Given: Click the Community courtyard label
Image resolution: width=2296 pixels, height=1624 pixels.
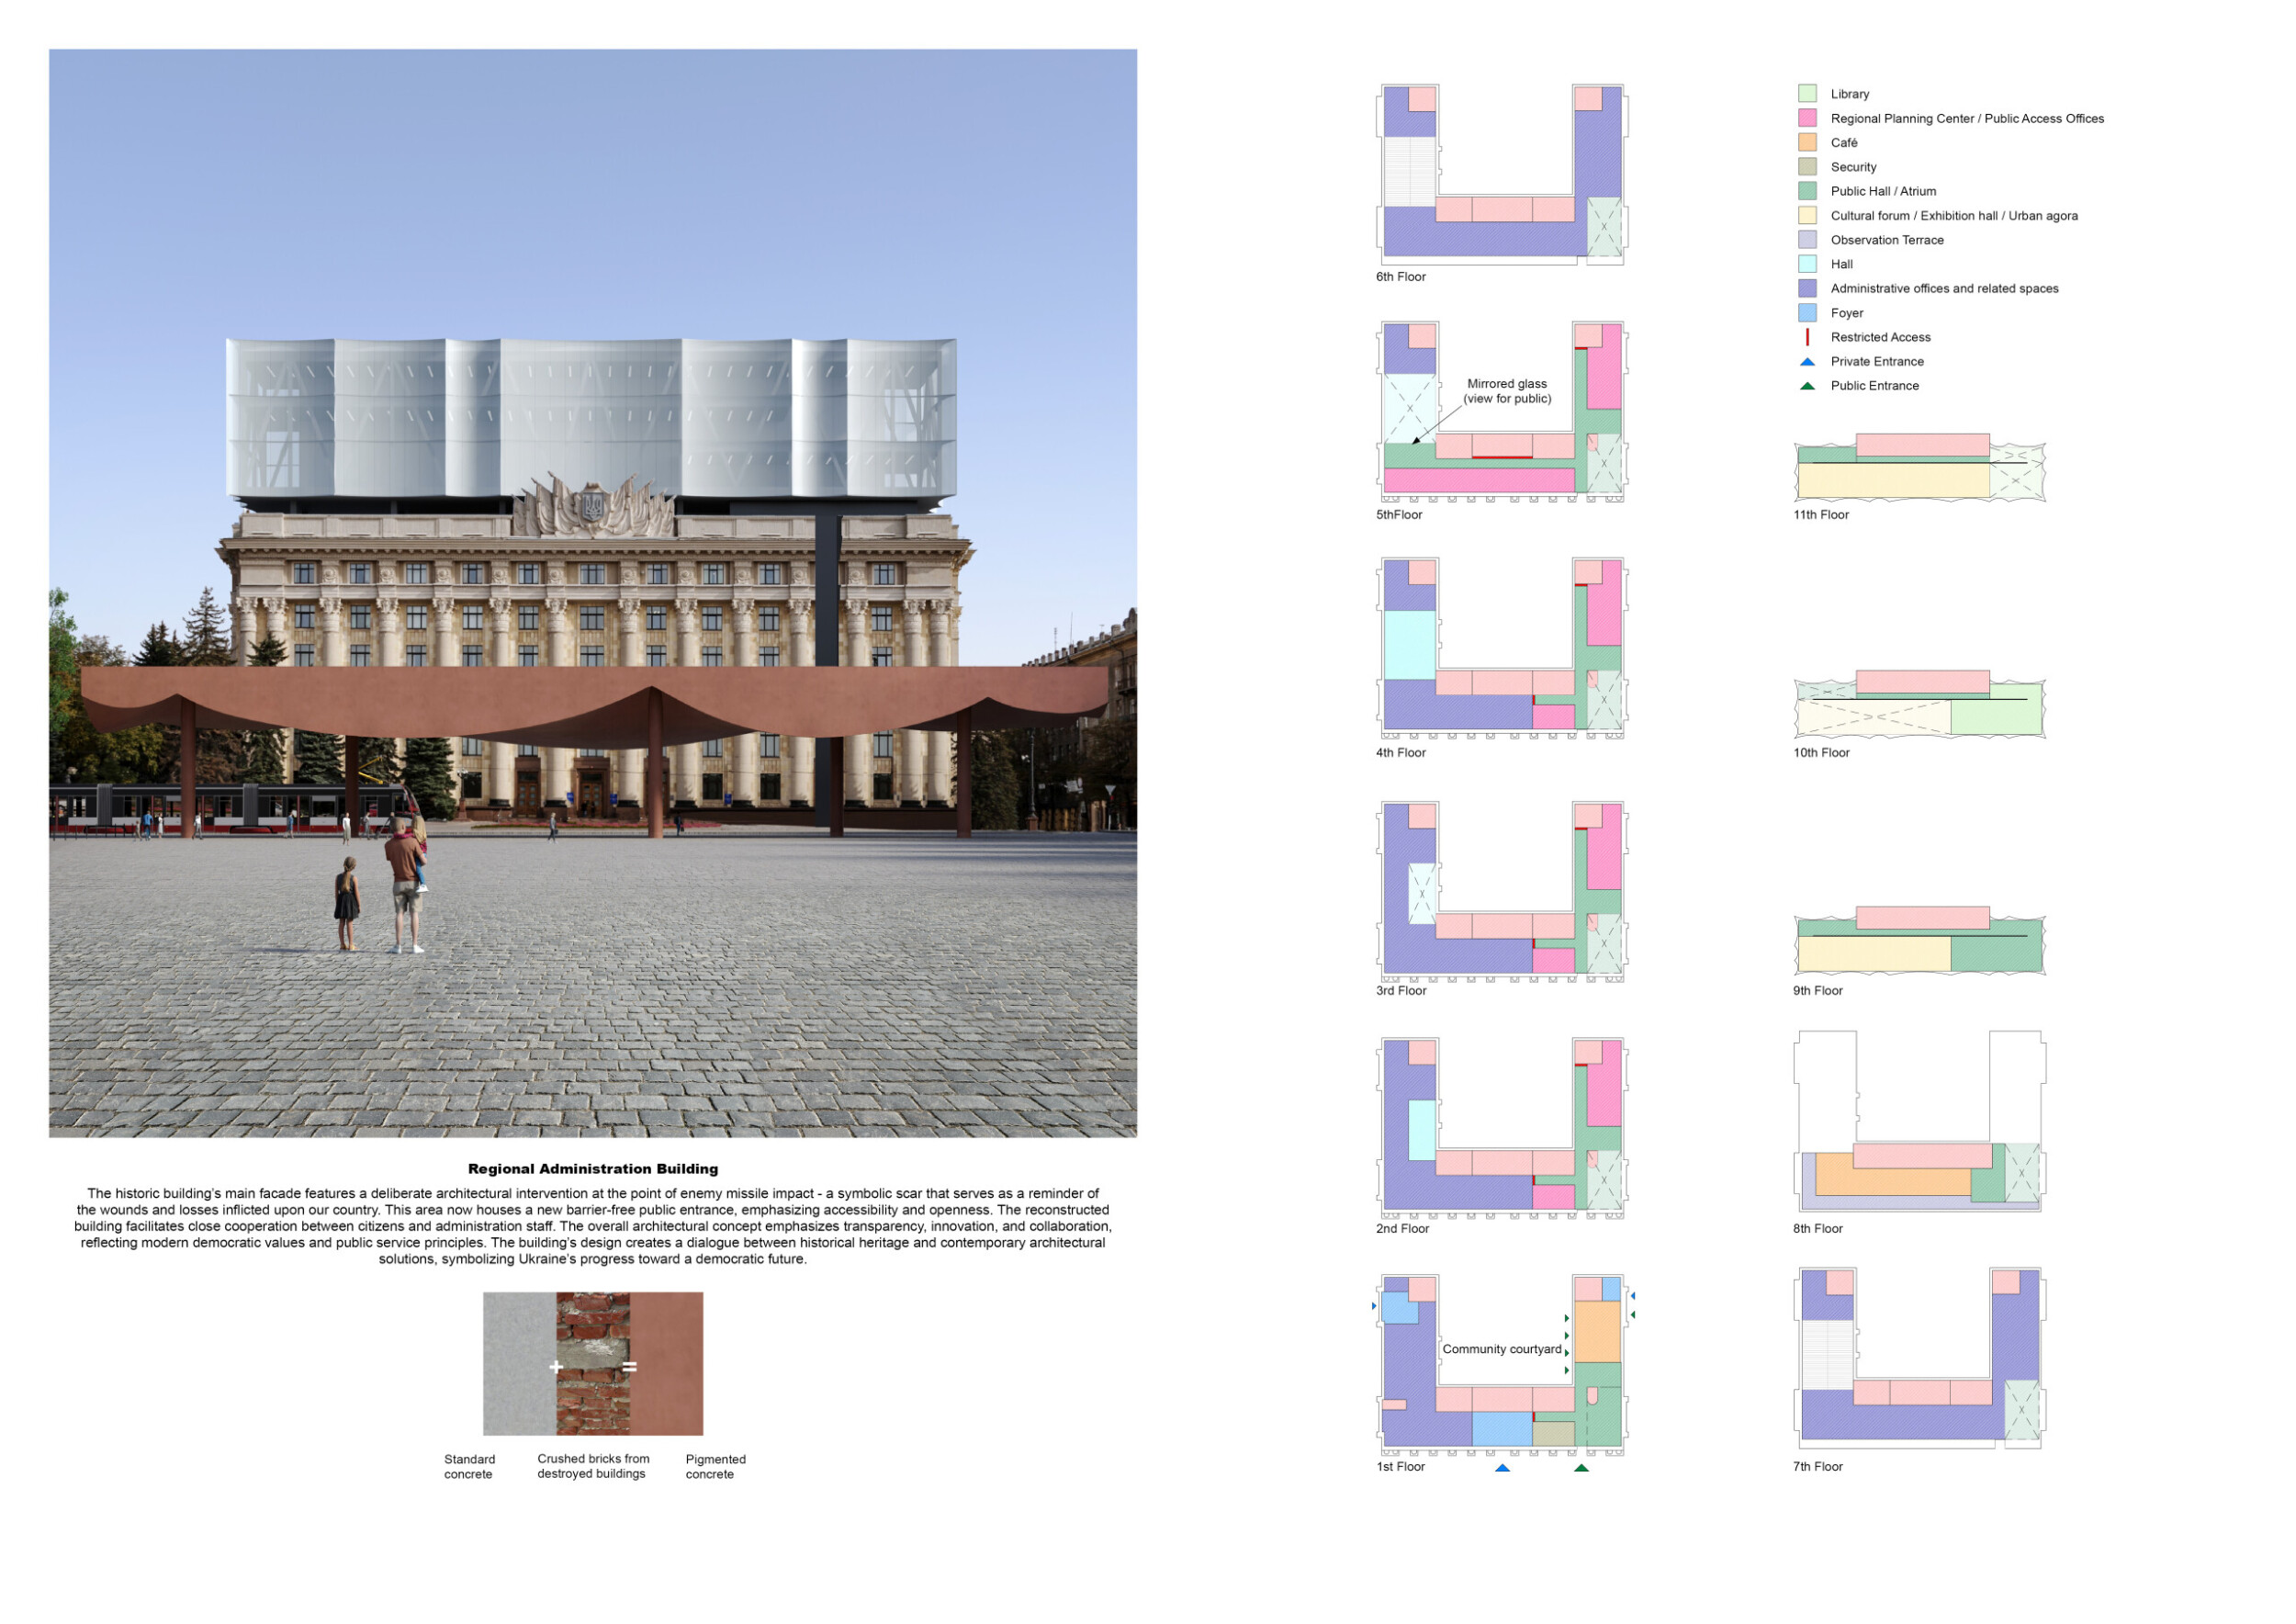Looking at the screenshot, I should (1501, 1349).
